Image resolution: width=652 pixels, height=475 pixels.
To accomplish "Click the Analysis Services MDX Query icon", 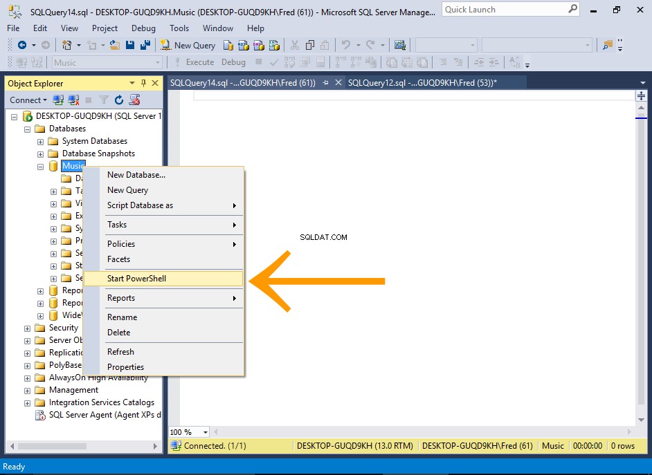I will click(243, 45).
